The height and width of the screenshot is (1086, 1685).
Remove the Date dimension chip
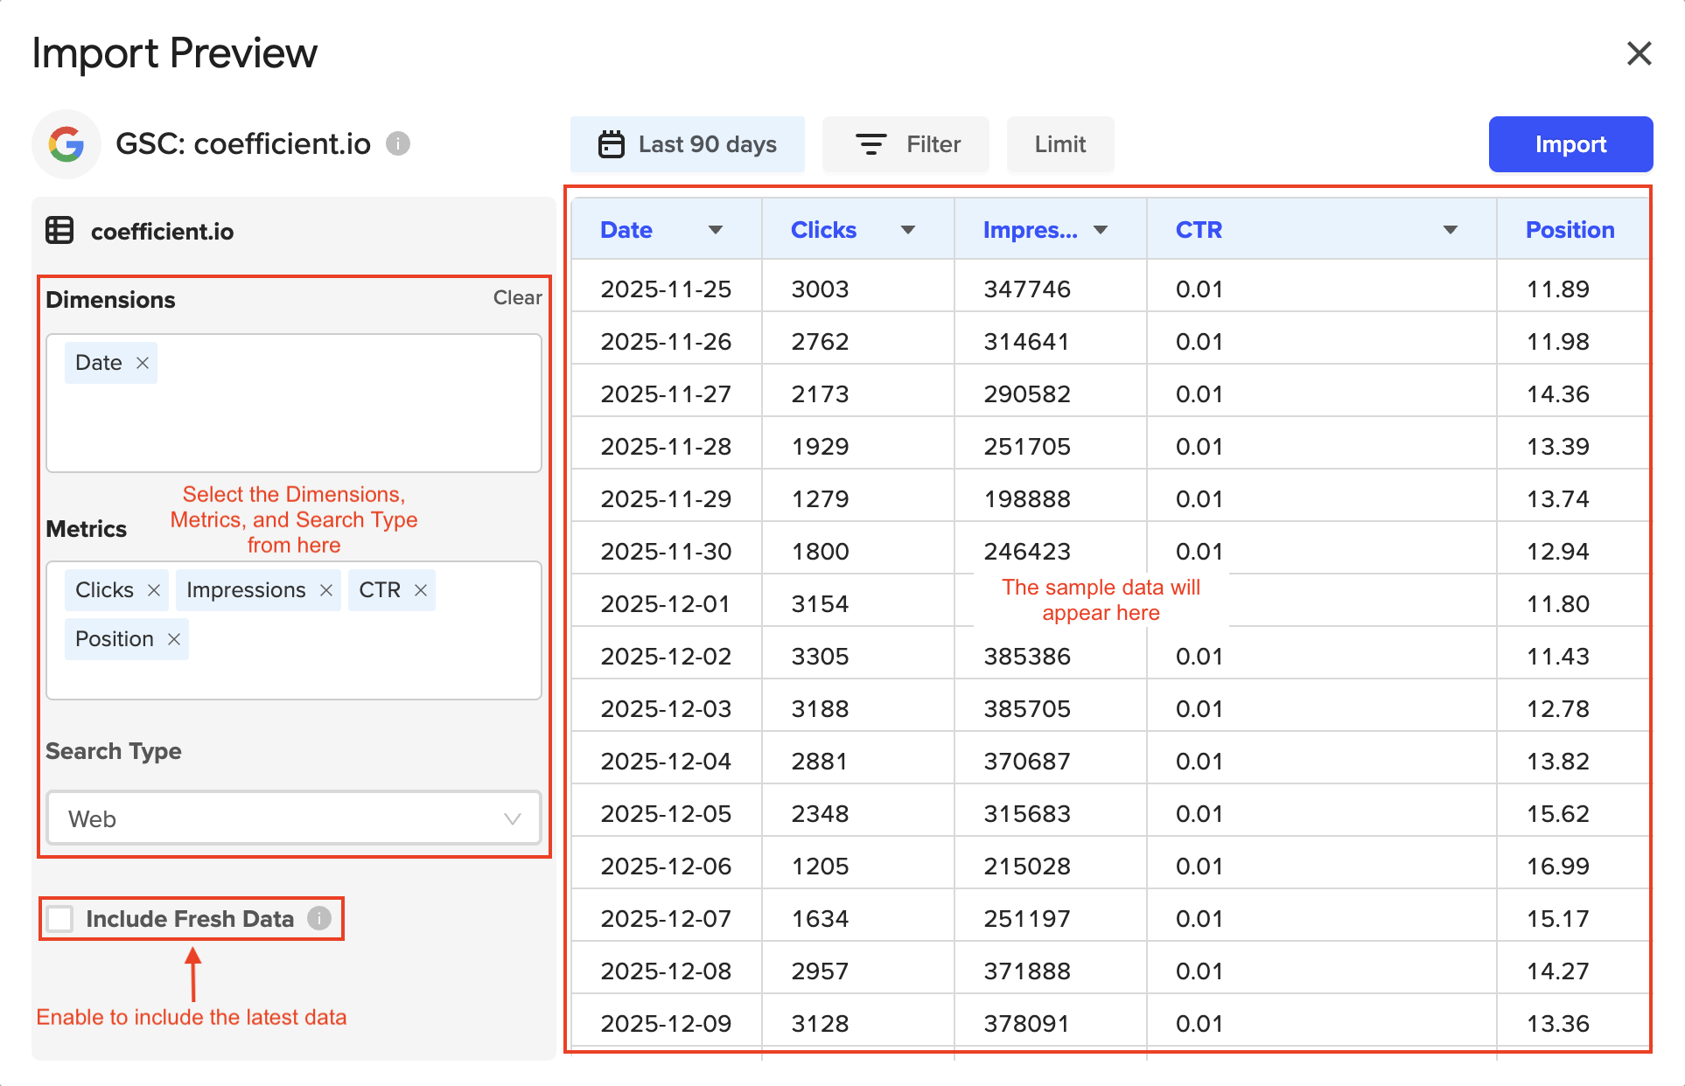coord(143,363)
